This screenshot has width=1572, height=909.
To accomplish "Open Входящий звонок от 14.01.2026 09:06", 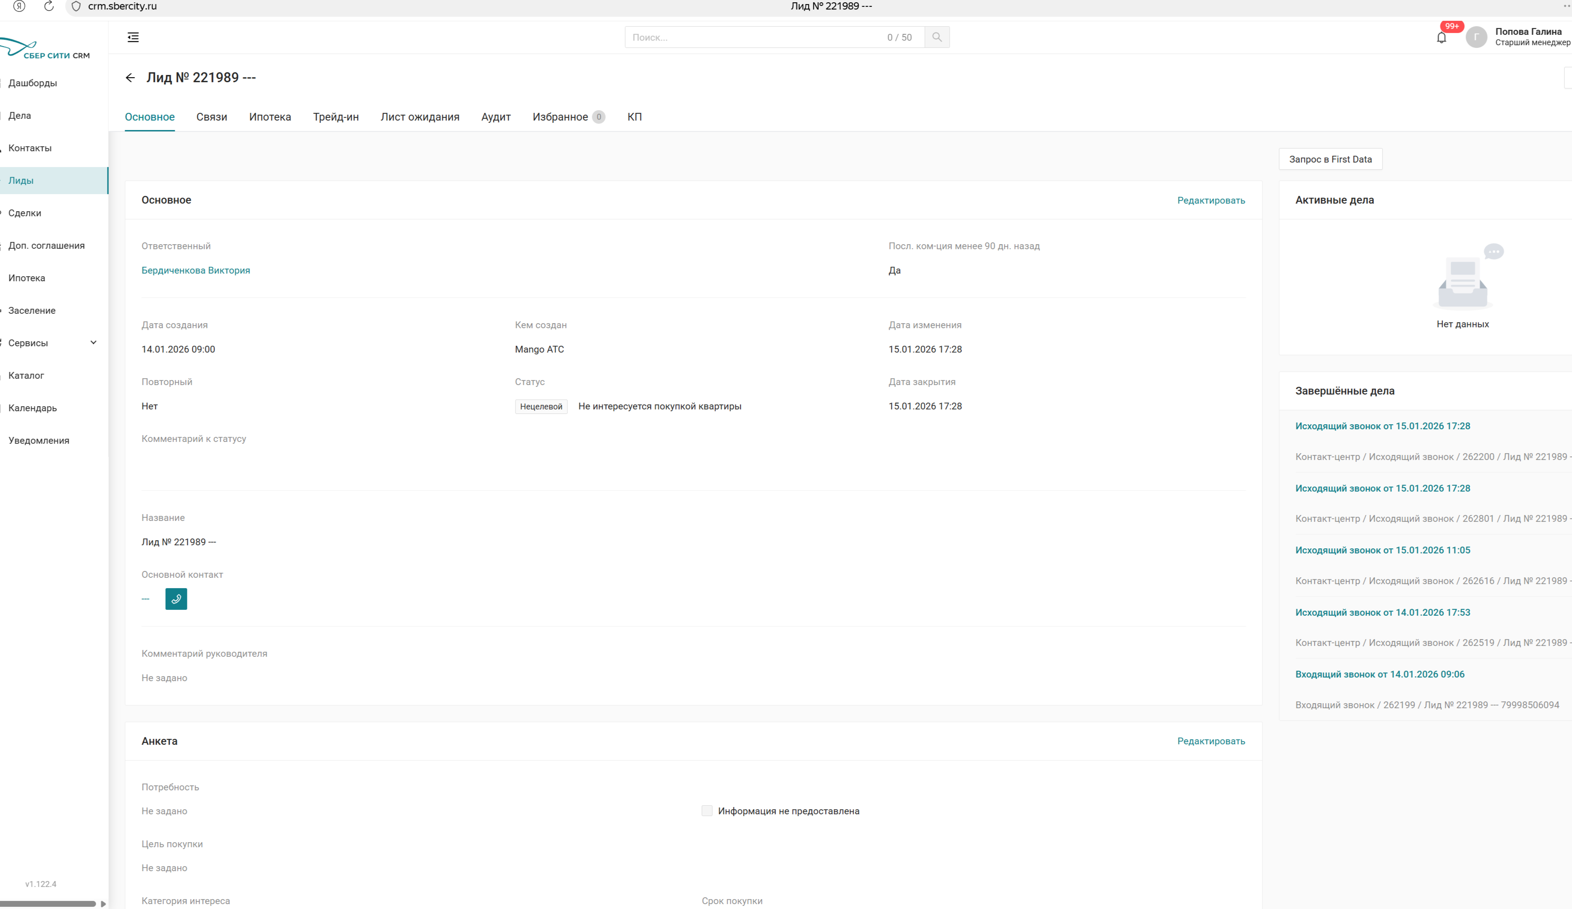I will (1379, 674).
